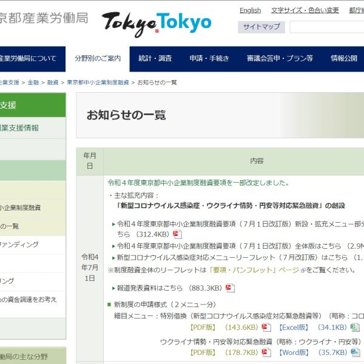Viewport: 364px width, 364px height.
Task: Open 文字サイズ・色合い変更 settings link
Action: 305,10
